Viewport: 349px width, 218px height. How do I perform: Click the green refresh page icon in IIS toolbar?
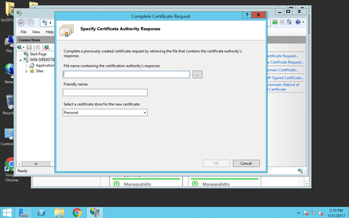[275, 22]
